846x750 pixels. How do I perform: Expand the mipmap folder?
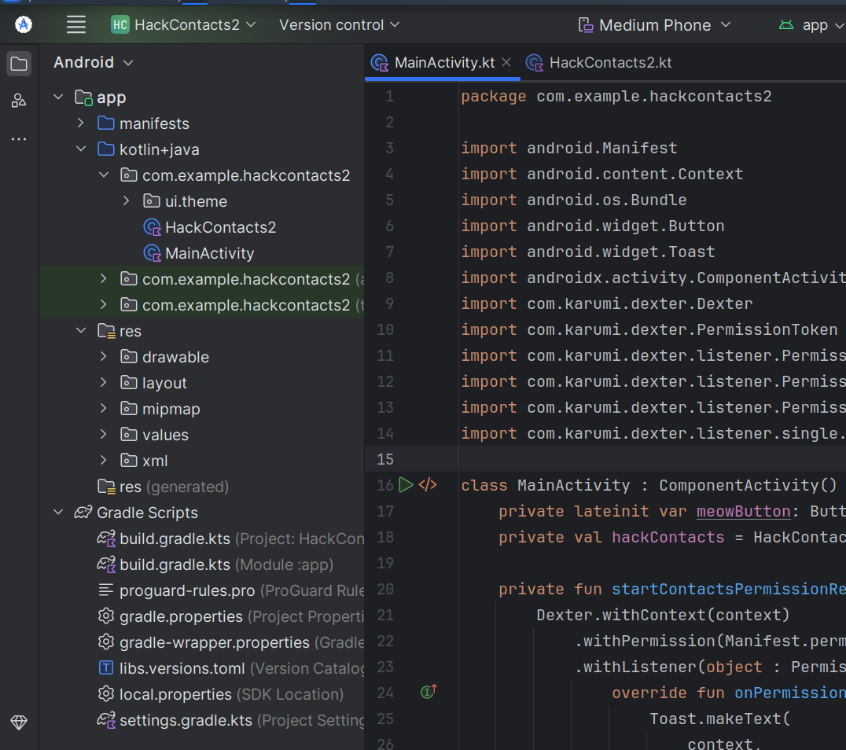point(104,409)
